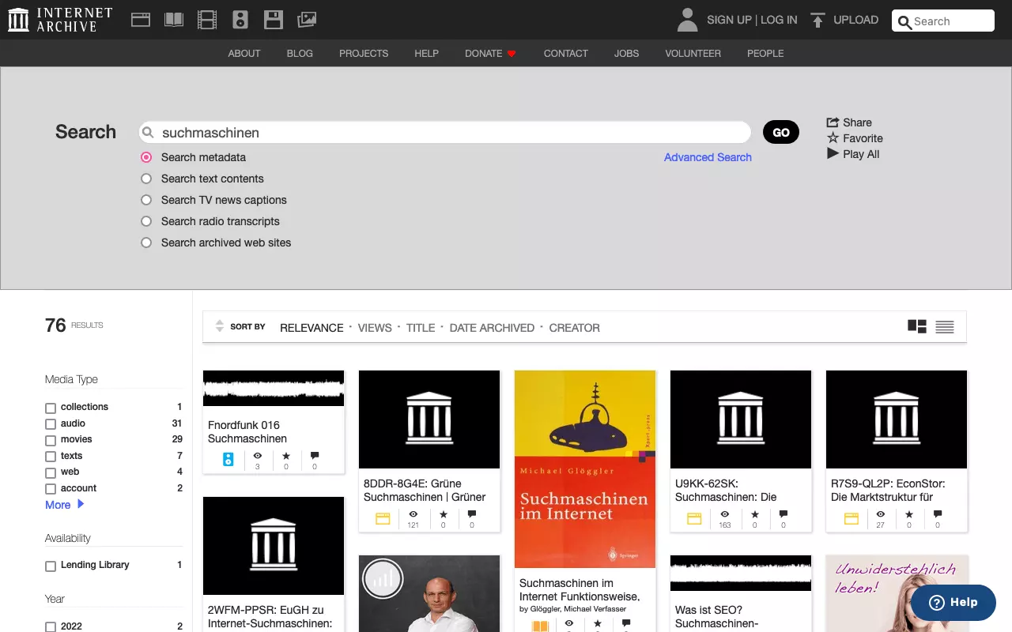Image resolution: width=1012 pixels, height=632 pixels.
Task: Click views eye on 8DDR-8G4E card
Action: point(413,514)
